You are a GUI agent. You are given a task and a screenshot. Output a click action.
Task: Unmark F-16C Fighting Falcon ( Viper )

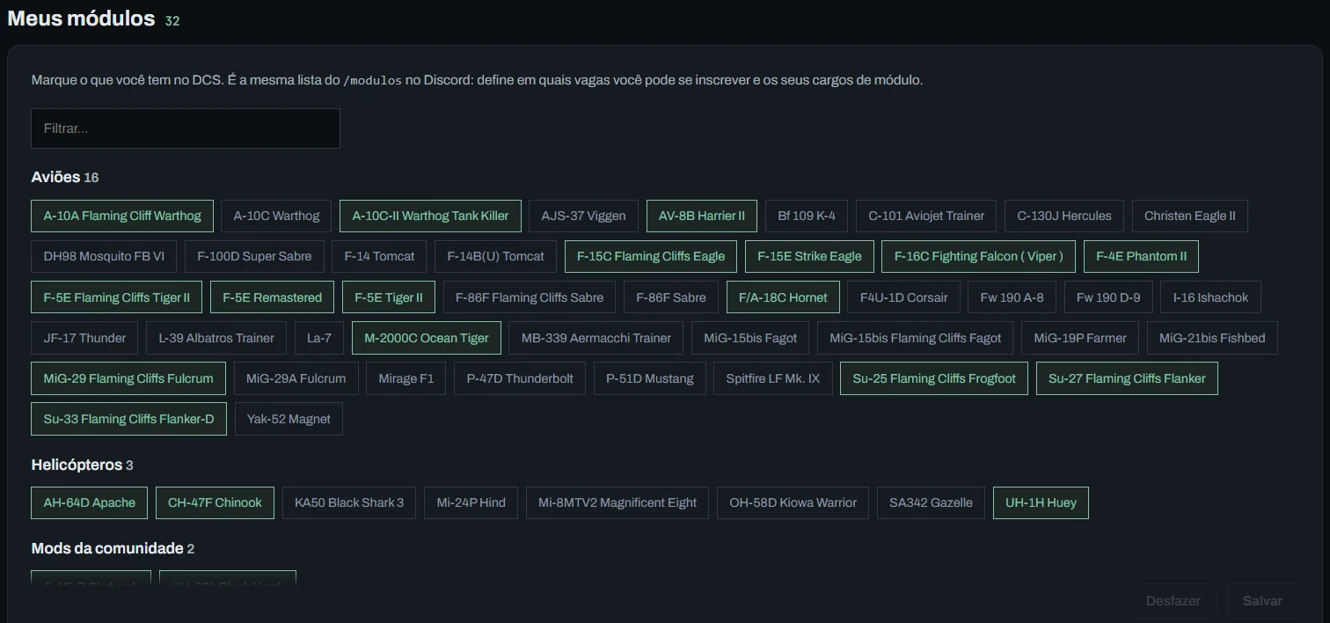tap(979, 257)
